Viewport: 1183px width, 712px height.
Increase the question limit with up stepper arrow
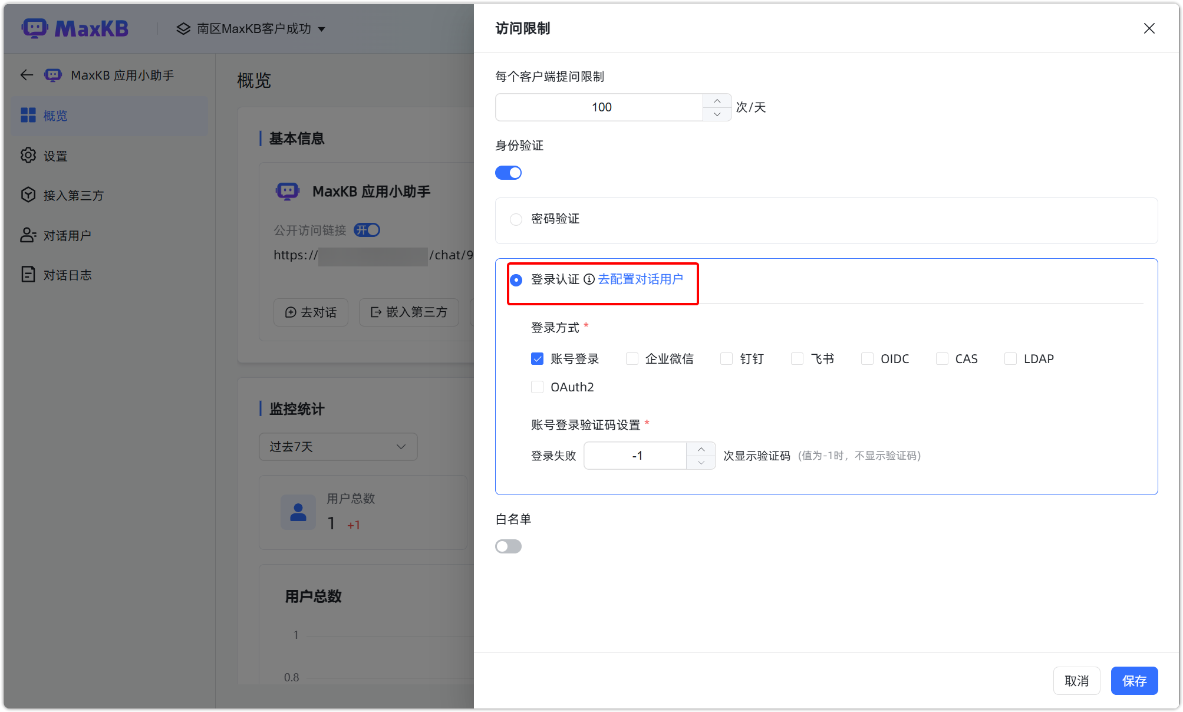point(717,101)
